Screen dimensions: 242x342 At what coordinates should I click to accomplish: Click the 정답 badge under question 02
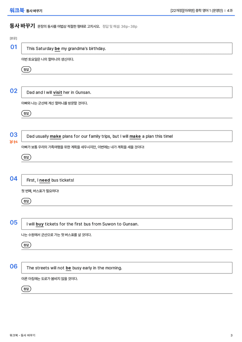[26, 113]
